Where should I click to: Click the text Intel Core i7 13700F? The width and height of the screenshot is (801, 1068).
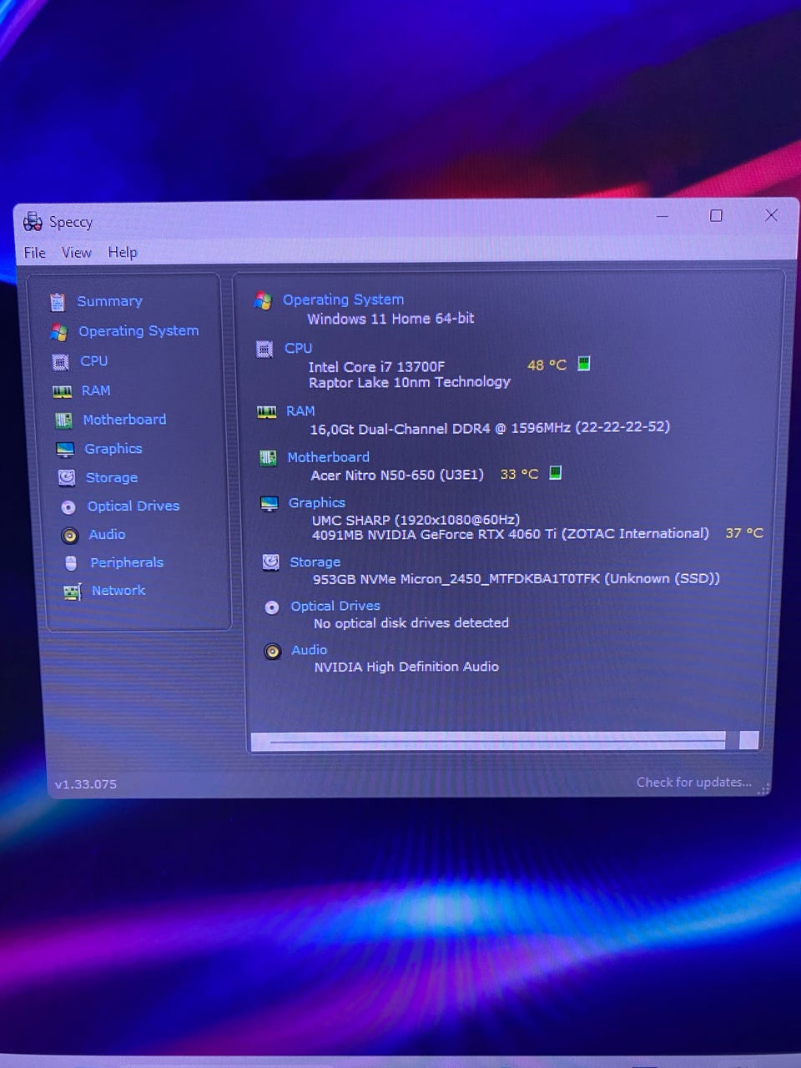point(376,366)
